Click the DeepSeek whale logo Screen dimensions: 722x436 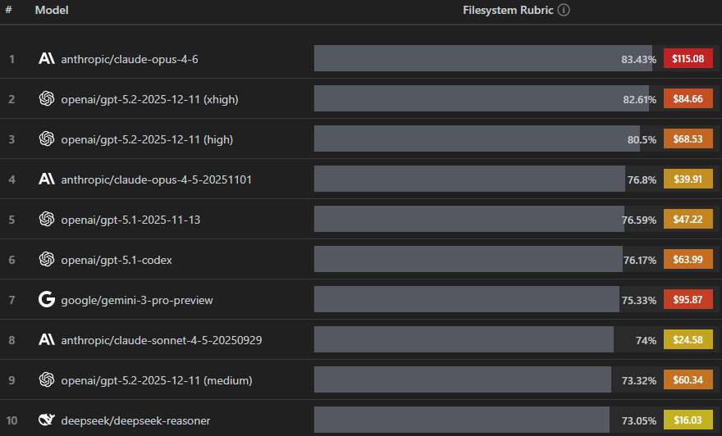[x=46, y=420]
